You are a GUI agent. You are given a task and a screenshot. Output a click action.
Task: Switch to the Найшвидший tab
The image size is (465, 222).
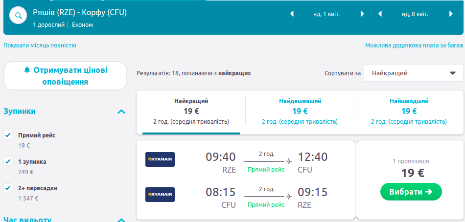point(409,111)
